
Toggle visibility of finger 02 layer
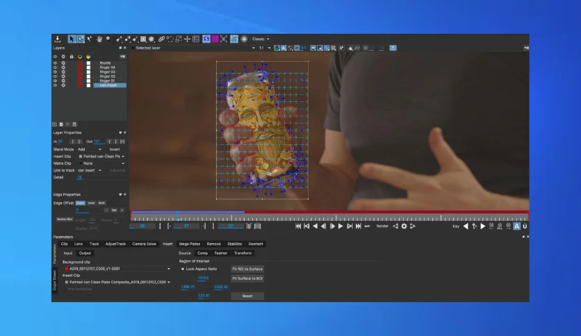[55, 76]
